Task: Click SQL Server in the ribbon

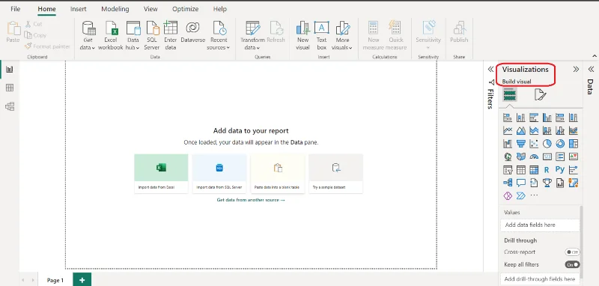Action: [x=152, y=36]
